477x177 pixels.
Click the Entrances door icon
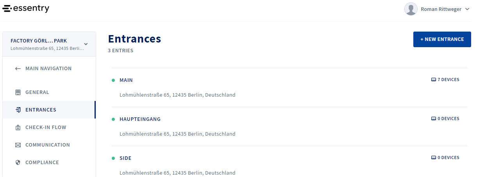pyautogui.click(x=18, y=110)
